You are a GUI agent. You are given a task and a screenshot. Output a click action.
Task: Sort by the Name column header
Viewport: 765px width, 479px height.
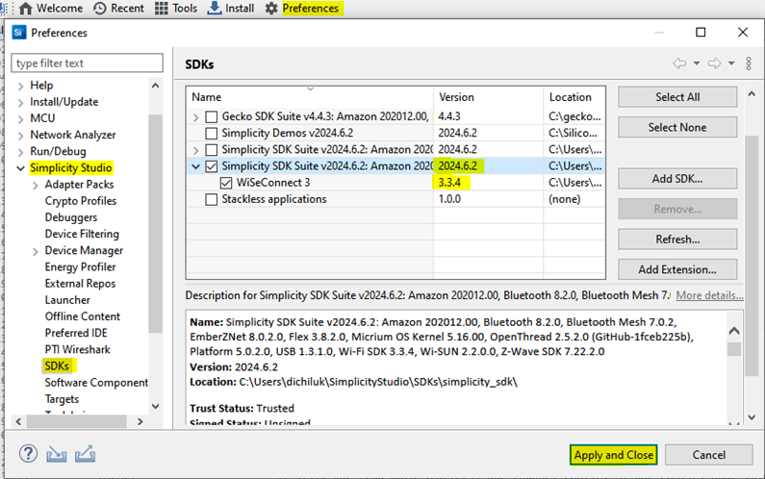click(309, 97)
